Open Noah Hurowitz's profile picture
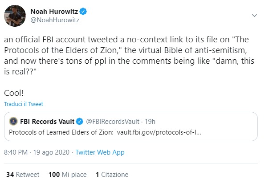277x184 pixels. (x=15, y=16)
